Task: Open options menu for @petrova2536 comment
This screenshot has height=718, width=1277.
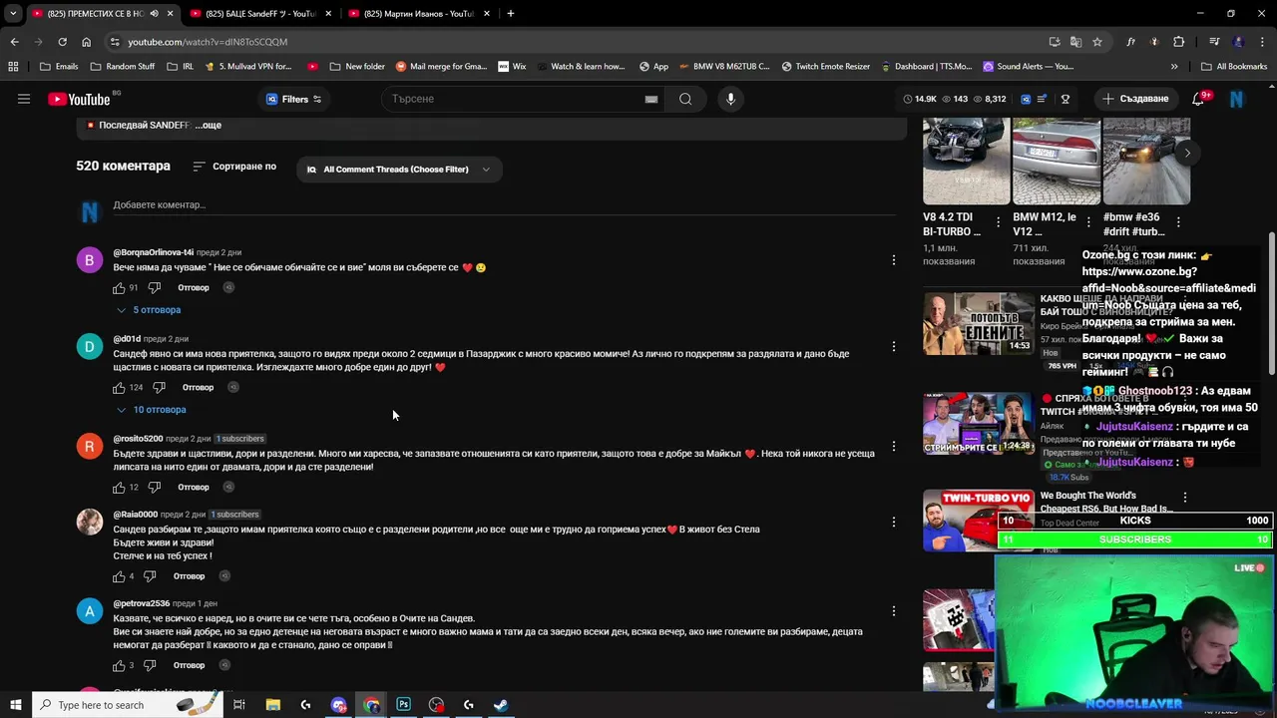Action: coord(894,610)
